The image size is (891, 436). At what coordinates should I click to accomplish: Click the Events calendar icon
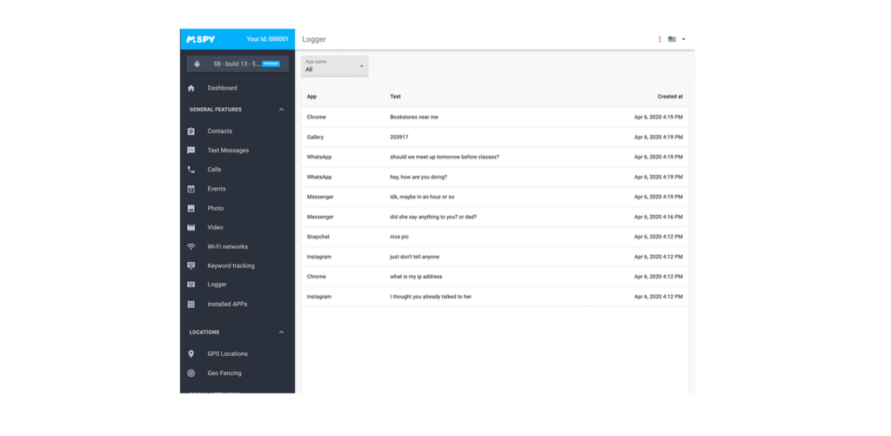pos(191,189)
